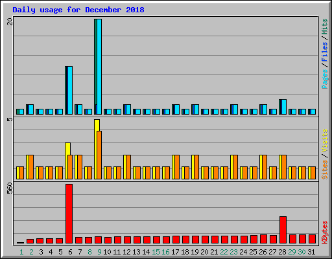Click the red KBytes bar for day 28
332x259 pixels.
(x=283, y=230)
